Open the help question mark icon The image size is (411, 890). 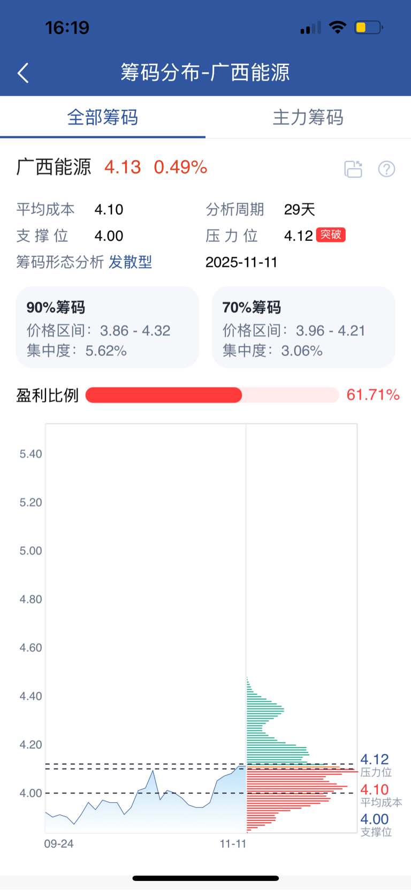(386, 169)
